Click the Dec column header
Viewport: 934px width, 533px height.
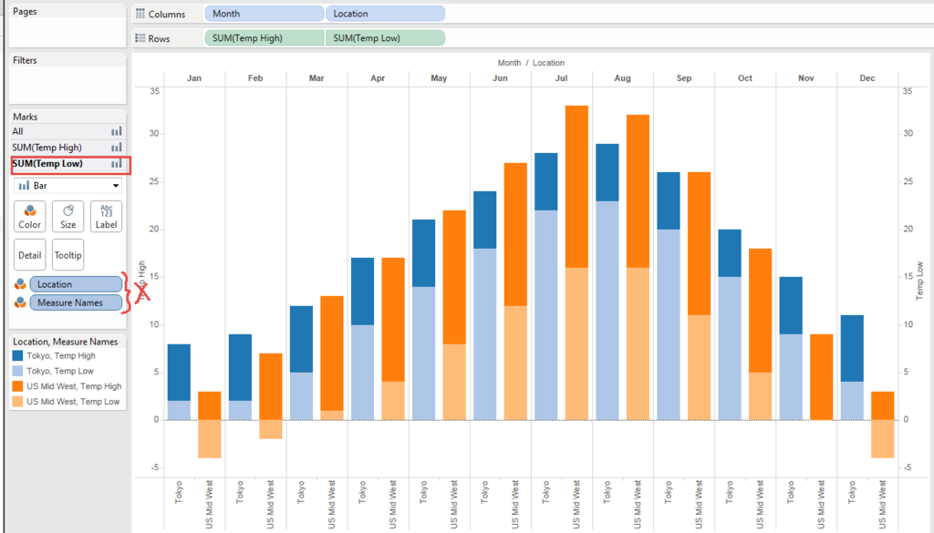point(867,78)
